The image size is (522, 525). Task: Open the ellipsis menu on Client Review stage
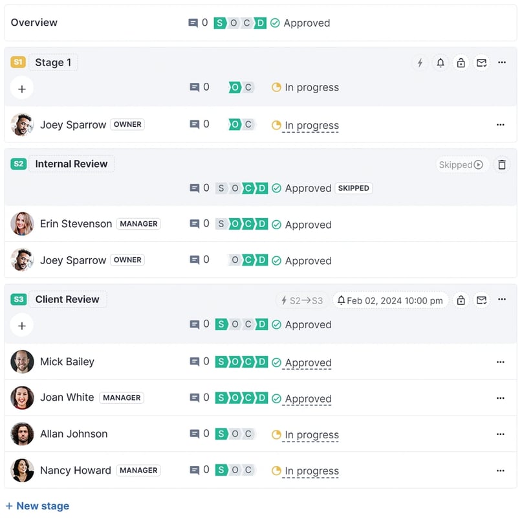[x=502, y=300]
